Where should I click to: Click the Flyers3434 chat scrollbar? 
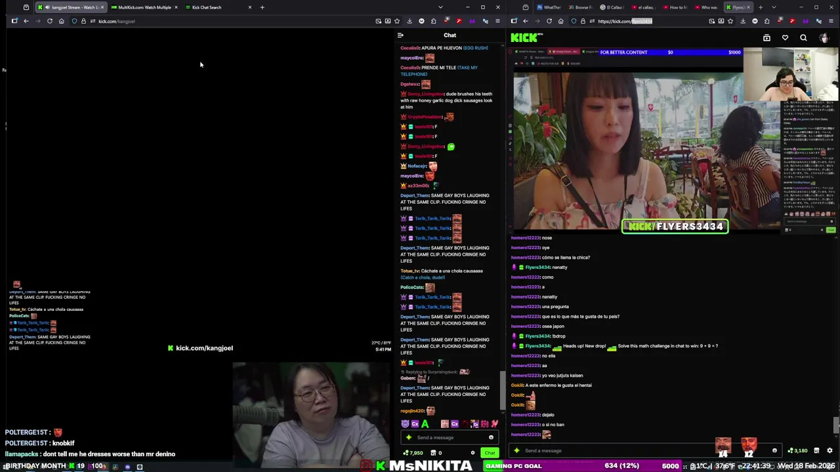(x=835, y=425)
